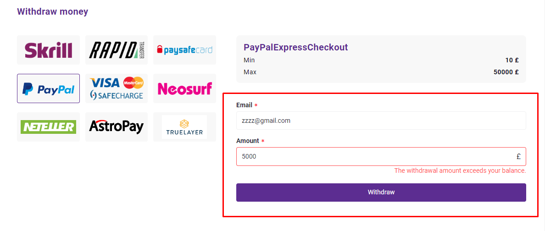Screen dimensions: 545x231
Task: Choose the Rapid Transfer option
Action: tap(117, 50)
